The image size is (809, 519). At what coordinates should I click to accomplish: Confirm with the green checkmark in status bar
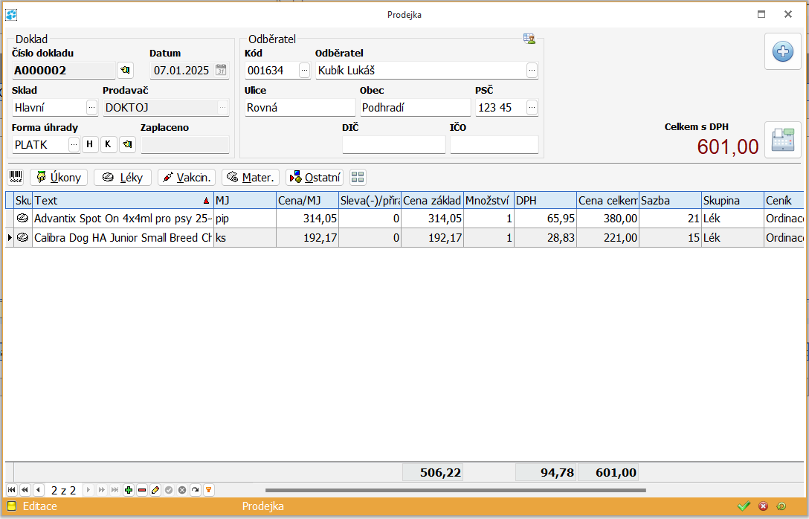click(x=744, y=506)
